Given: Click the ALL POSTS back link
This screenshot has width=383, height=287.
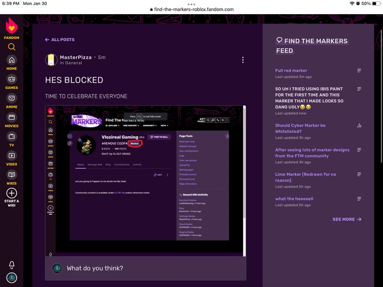Looking at the screenshot, I should (60, 40).
